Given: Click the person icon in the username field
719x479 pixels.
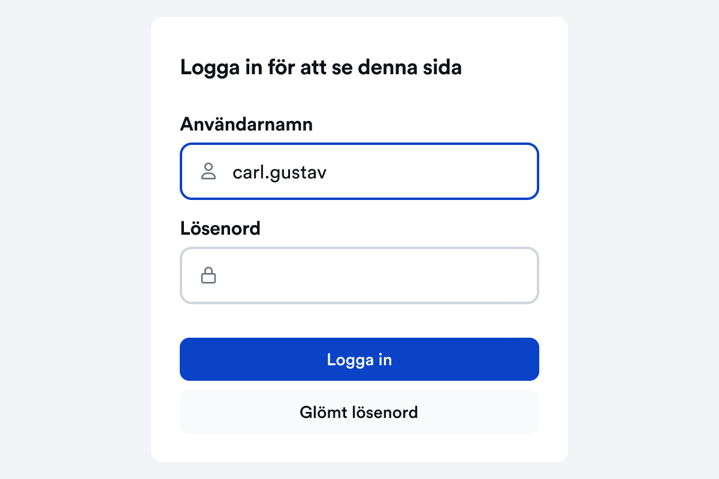Looking at the screenshot, I should coord(208,171).
